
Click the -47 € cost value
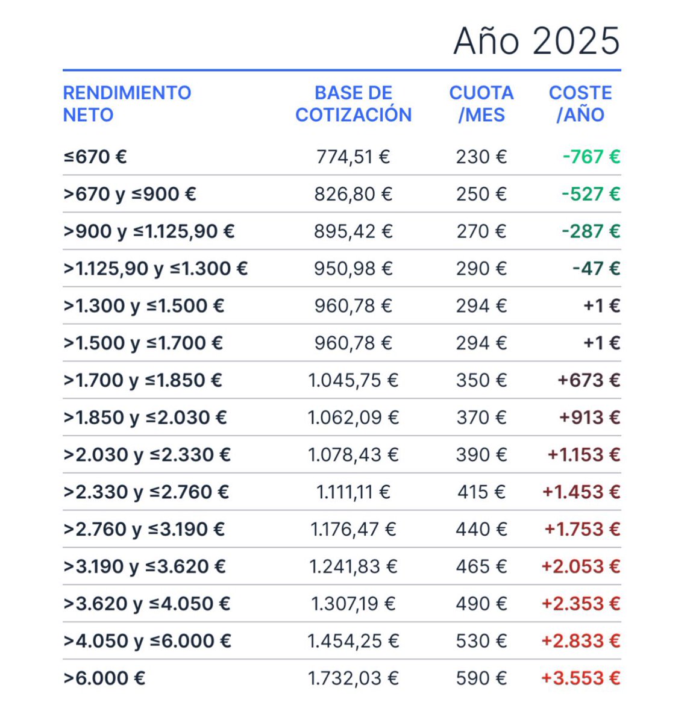[x=597, y=269]
